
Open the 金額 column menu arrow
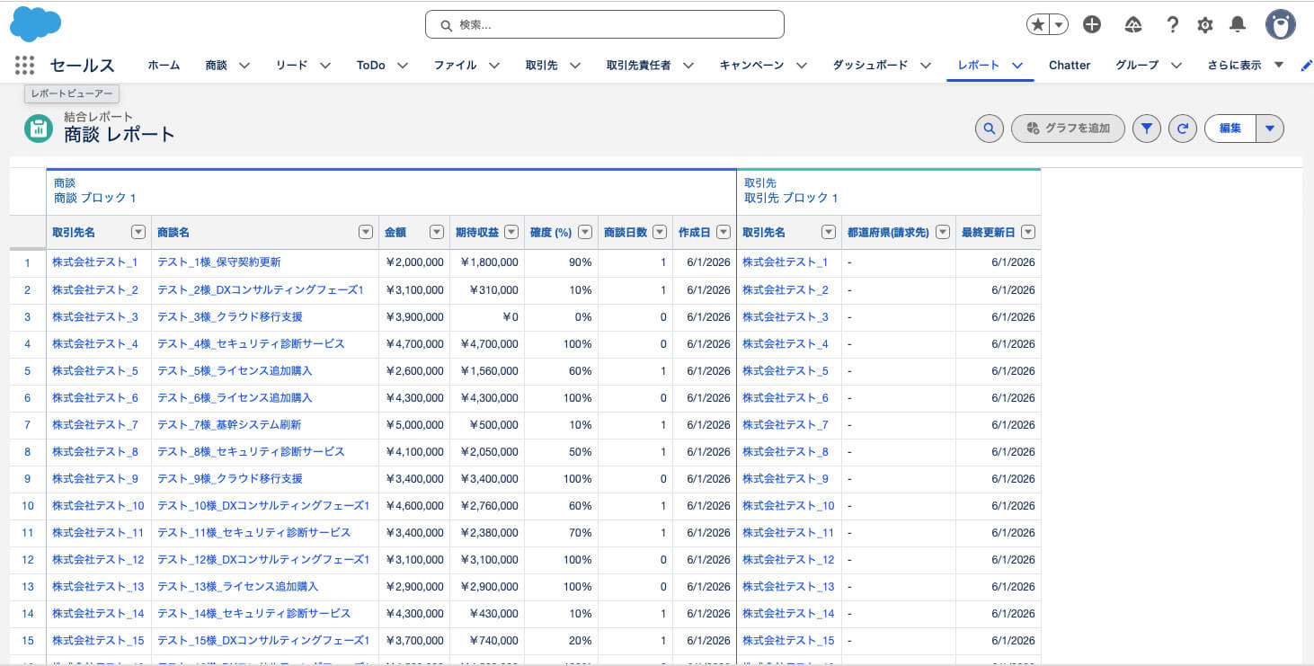(x=437, y=232)
